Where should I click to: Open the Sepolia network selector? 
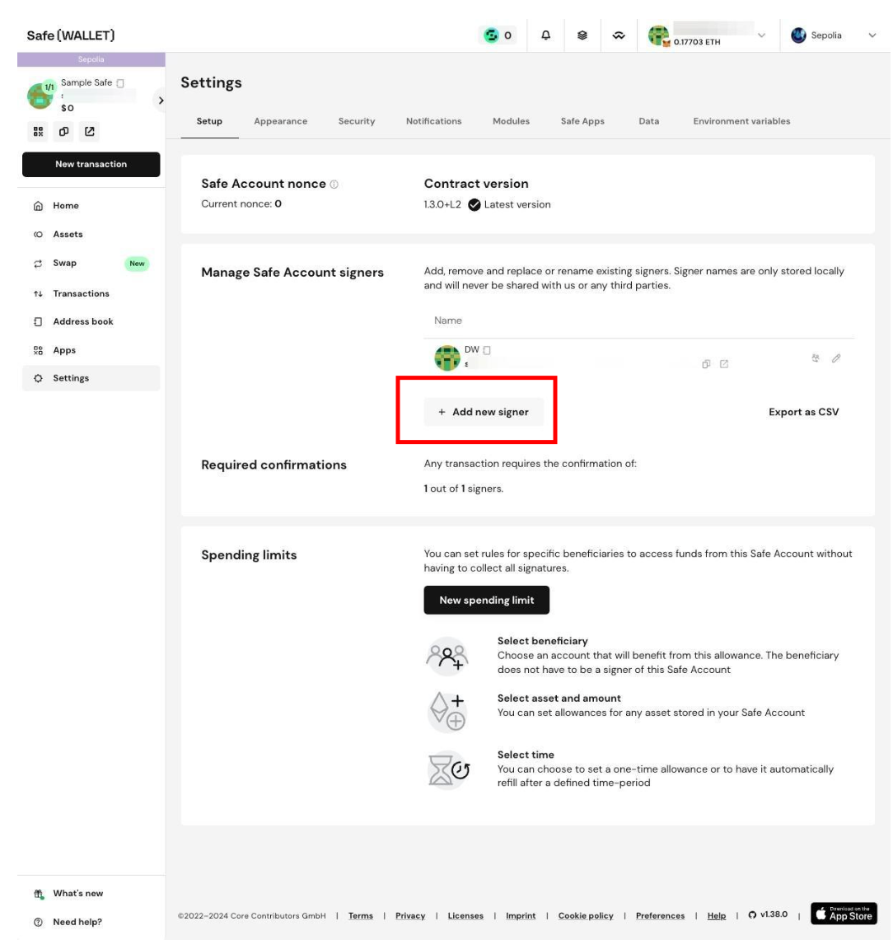point(834,35)
